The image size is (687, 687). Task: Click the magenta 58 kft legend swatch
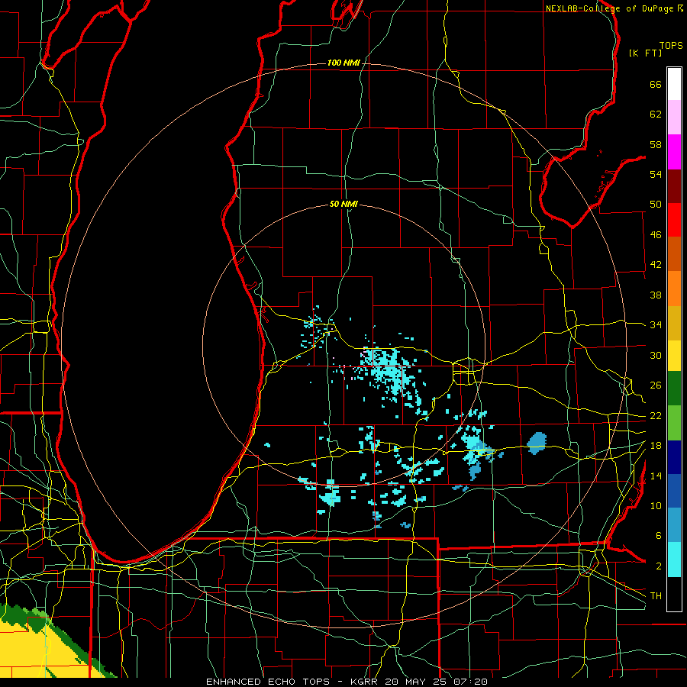click(674, 152)
